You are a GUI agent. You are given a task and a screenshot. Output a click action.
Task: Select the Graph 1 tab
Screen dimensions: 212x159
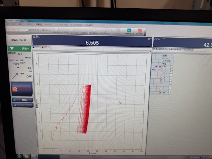pyautogui.click(x=37, y=48)
